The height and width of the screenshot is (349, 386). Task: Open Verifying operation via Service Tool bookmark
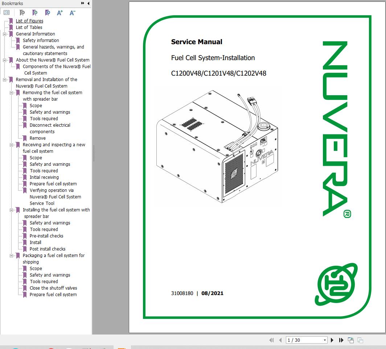pos(56,197)
